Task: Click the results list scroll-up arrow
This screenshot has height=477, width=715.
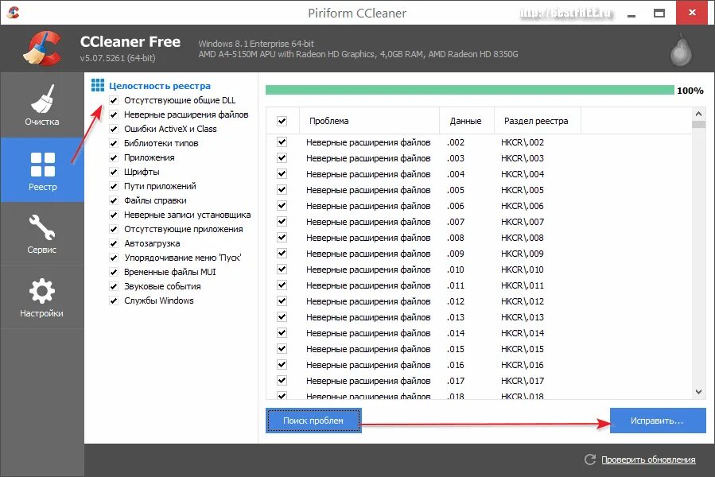Action: 698,114
